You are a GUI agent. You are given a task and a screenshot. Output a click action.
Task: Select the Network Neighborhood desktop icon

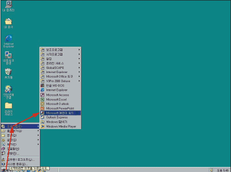[9, 58]
